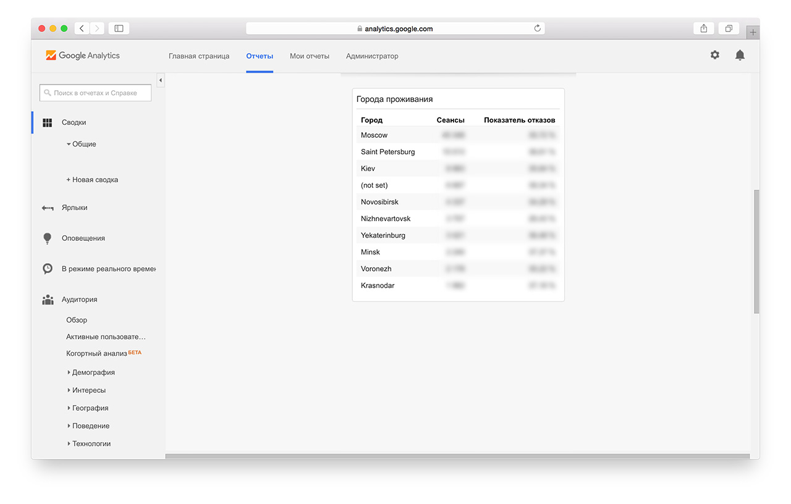Click Safari's share icon

pos(704,28)
